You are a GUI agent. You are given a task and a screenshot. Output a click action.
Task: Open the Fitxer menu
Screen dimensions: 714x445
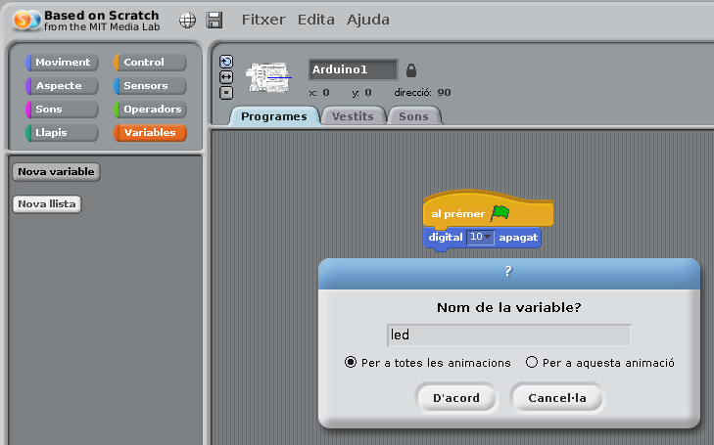point(263,20)
